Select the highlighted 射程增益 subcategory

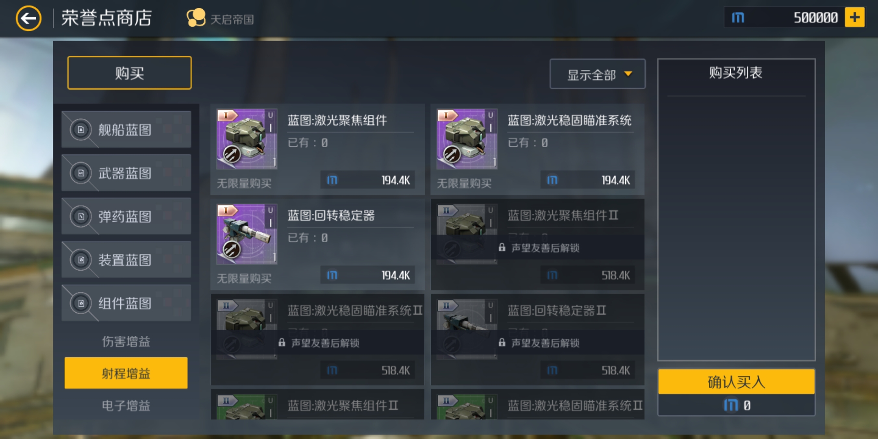click(126, 373)
